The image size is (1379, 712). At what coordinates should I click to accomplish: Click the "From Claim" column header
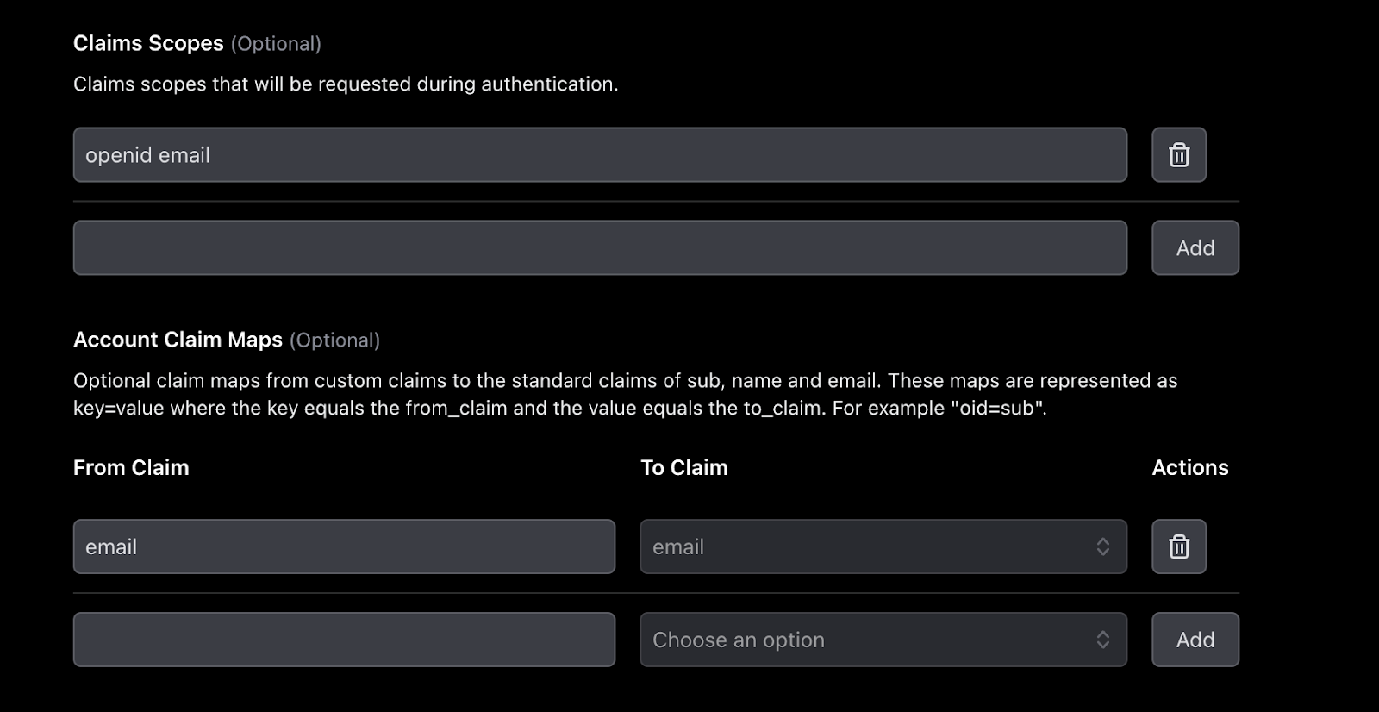click(x=131, y=467)
